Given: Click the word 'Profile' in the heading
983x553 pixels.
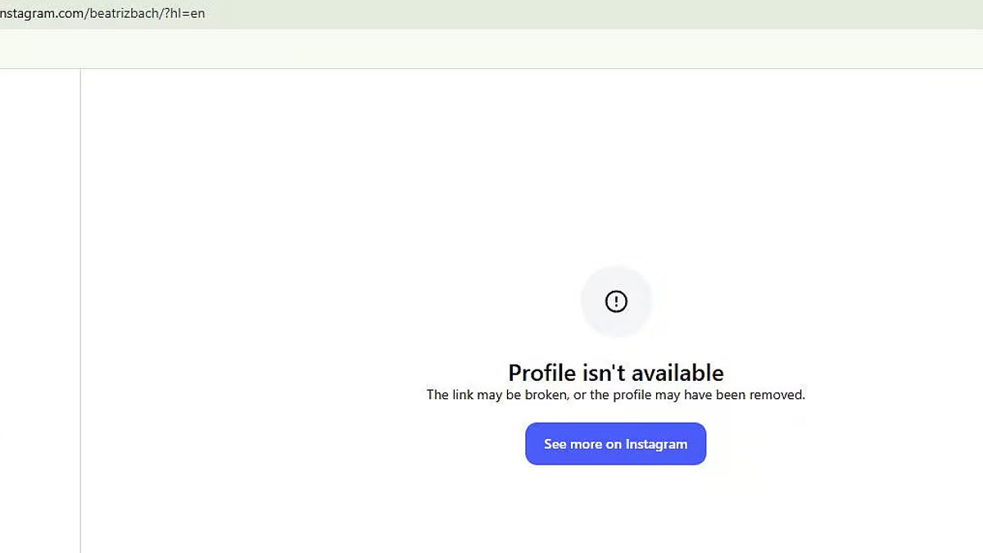Looking at the screenshot, I should tap(542, 373).
